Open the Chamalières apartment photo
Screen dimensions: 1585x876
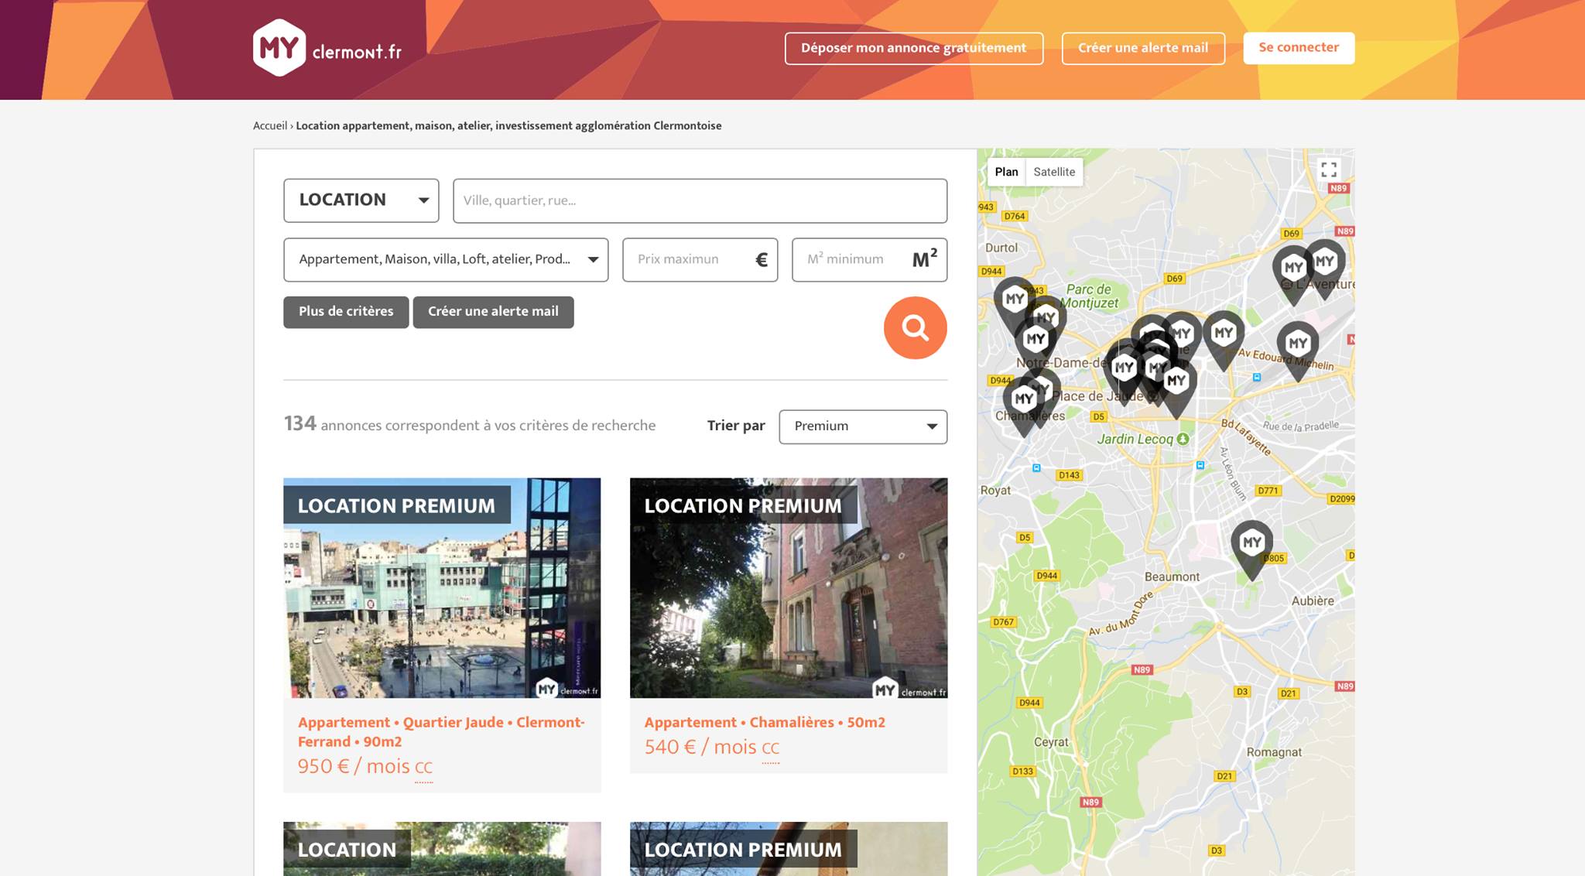coord(789,587)
